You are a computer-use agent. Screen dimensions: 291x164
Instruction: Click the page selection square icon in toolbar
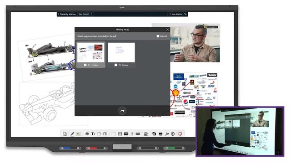(x=65, y=134)
